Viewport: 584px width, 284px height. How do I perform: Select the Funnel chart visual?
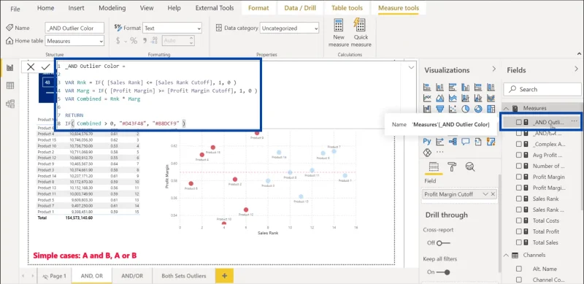tap(440, 109)
